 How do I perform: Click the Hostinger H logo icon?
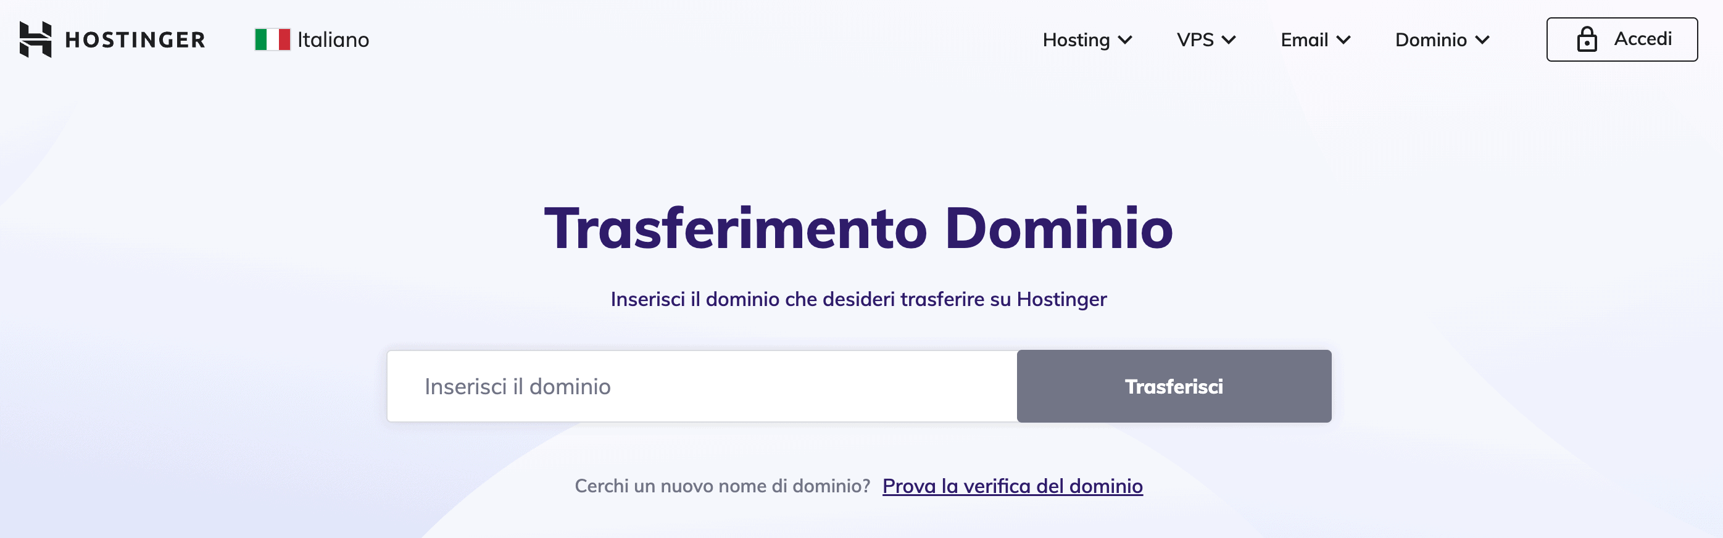click(35, 39)
